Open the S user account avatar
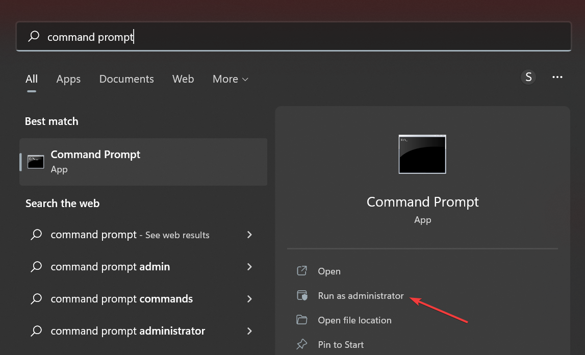Viewport: 585px width, 355px height. click(x=528, y=77)
